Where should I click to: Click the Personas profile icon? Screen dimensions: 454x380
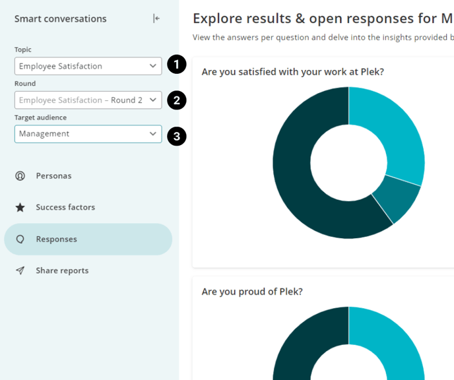coord(20,176)
